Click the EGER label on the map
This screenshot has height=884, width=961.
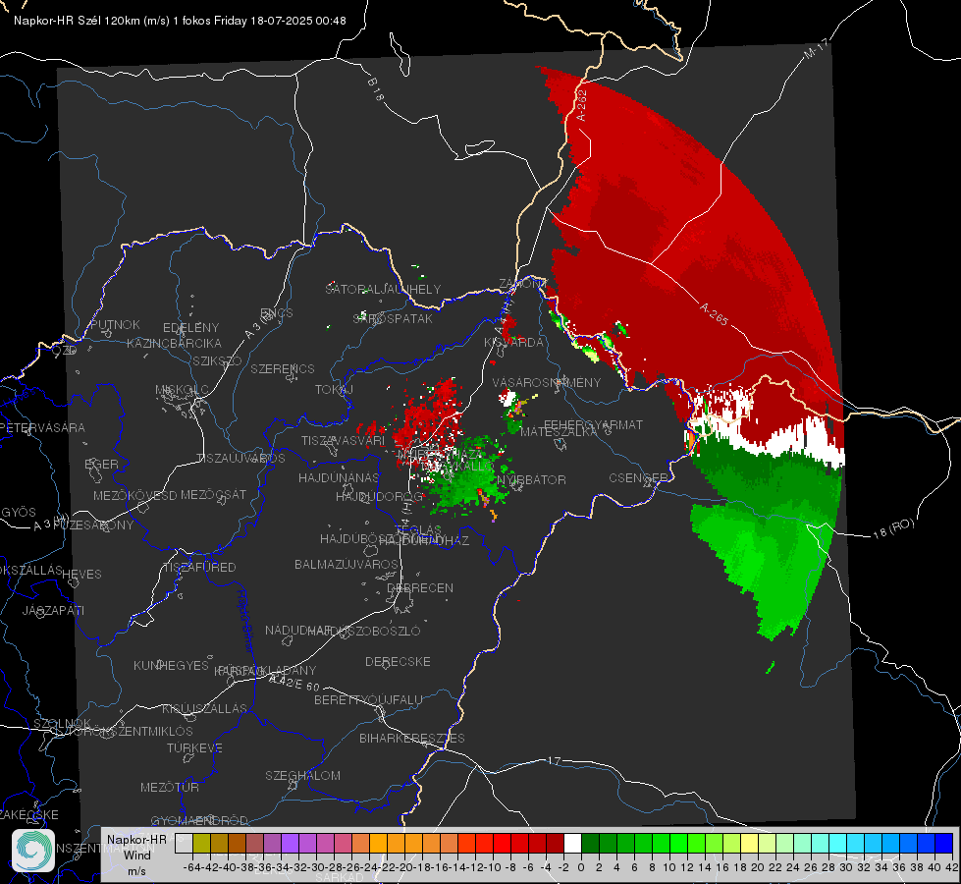pyautogui.click(x=101, y=464)
